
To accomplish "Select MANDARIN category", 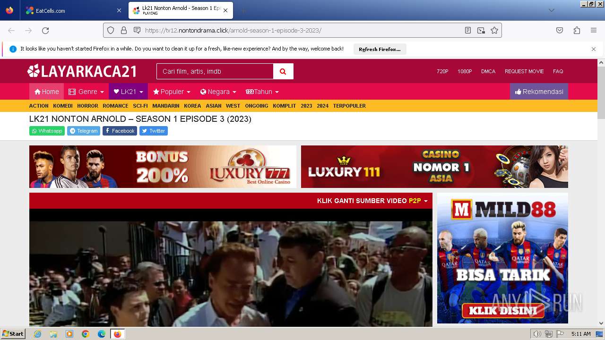I will point(166,106).
